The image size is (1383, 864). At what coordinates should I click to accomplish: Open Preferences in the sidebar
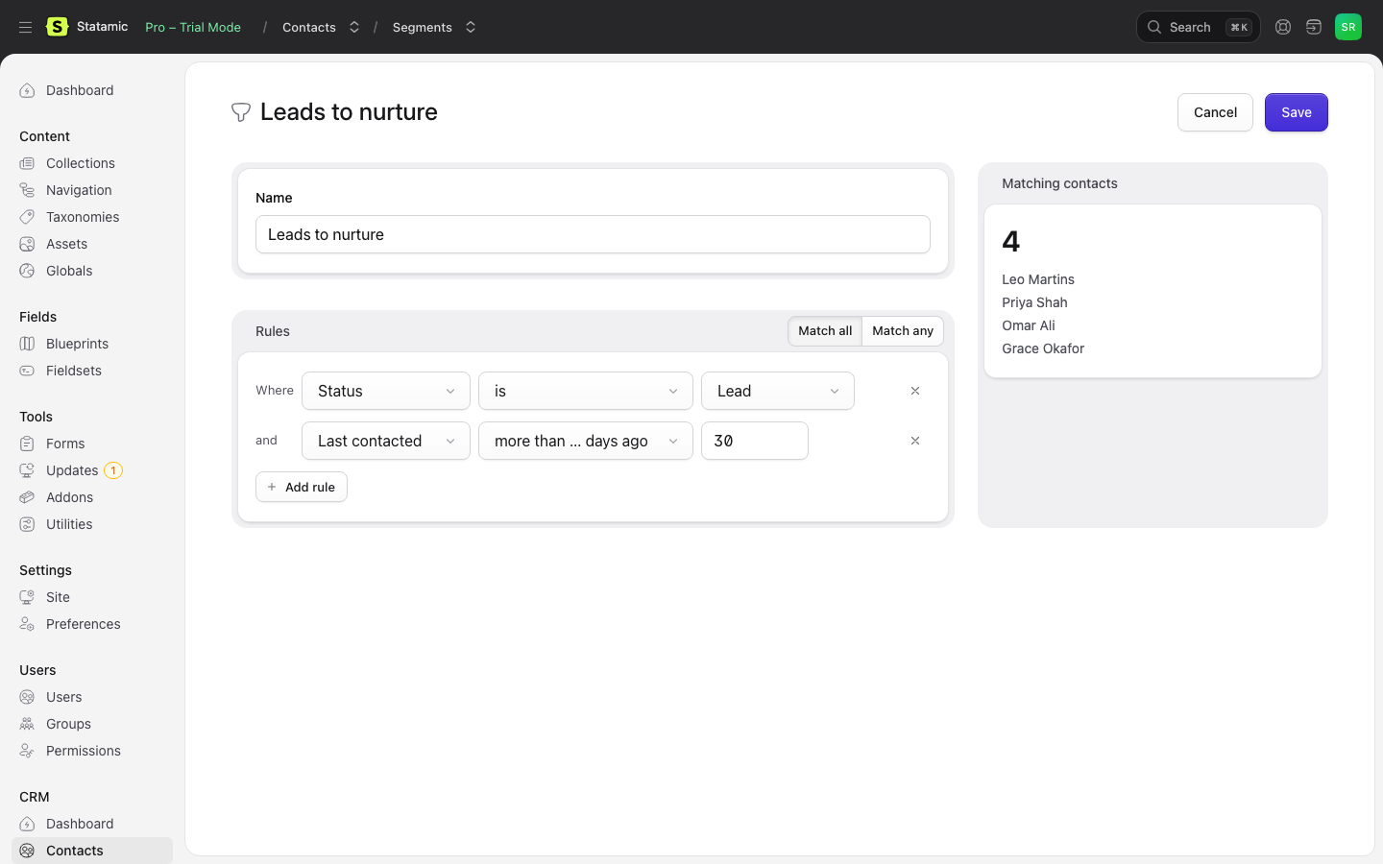(84, 624)
